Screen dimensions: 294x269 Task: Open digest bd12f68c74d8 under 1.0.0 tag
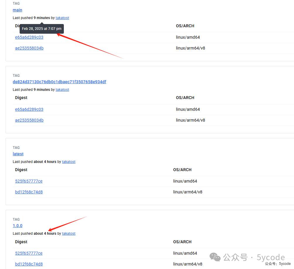click(29, 264)
